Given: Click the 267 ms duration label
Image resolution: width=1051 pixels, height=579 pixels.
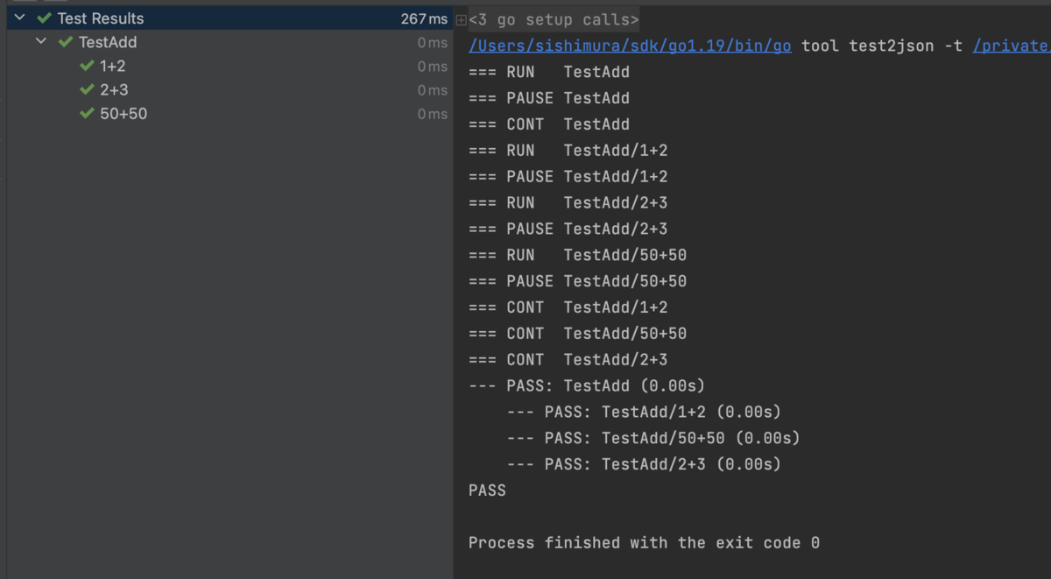Looking at the screenshot, I should (x=424, y=18).
